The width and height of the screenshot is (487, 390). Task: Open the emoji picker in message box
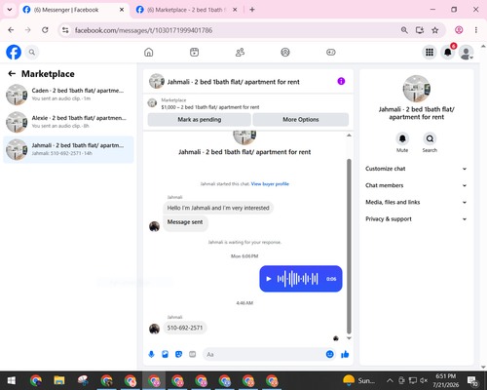click(x=329, y=354)
